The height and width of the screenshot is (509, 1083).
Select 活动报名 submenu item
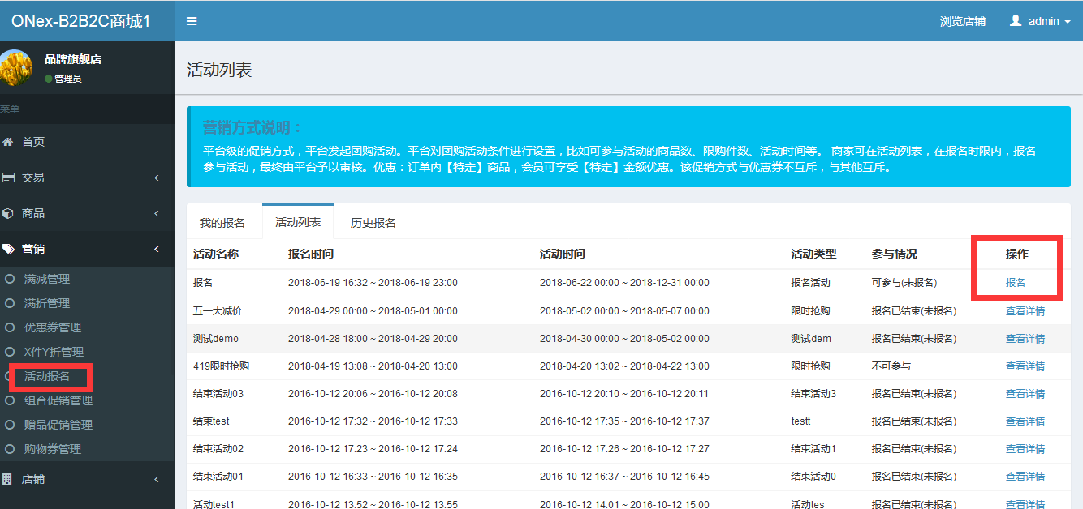pyautogui.click(x=47, y=376)
